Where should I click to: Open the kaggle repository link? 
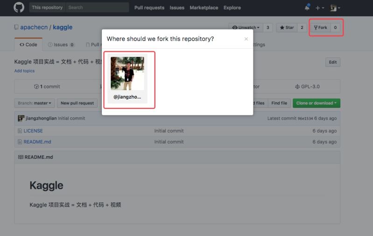pyautogui.click(x=63, y=27)
